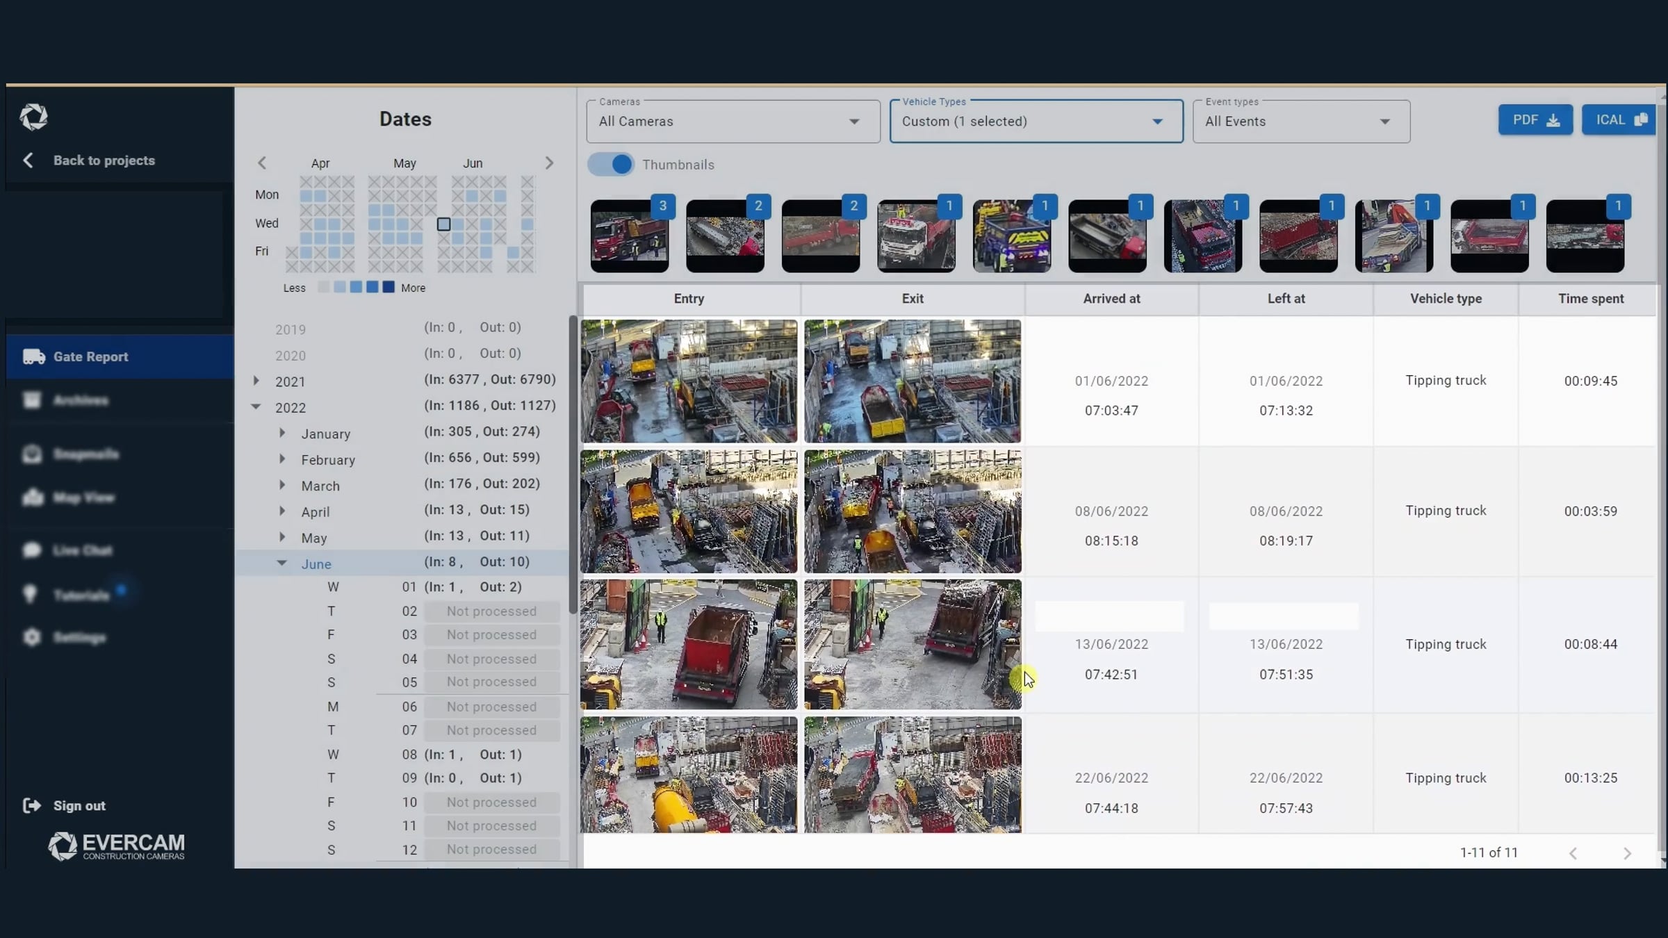Open the Live Chat bubble icon
Viewport: 1668px width, 938px height.
coord(32,550)
